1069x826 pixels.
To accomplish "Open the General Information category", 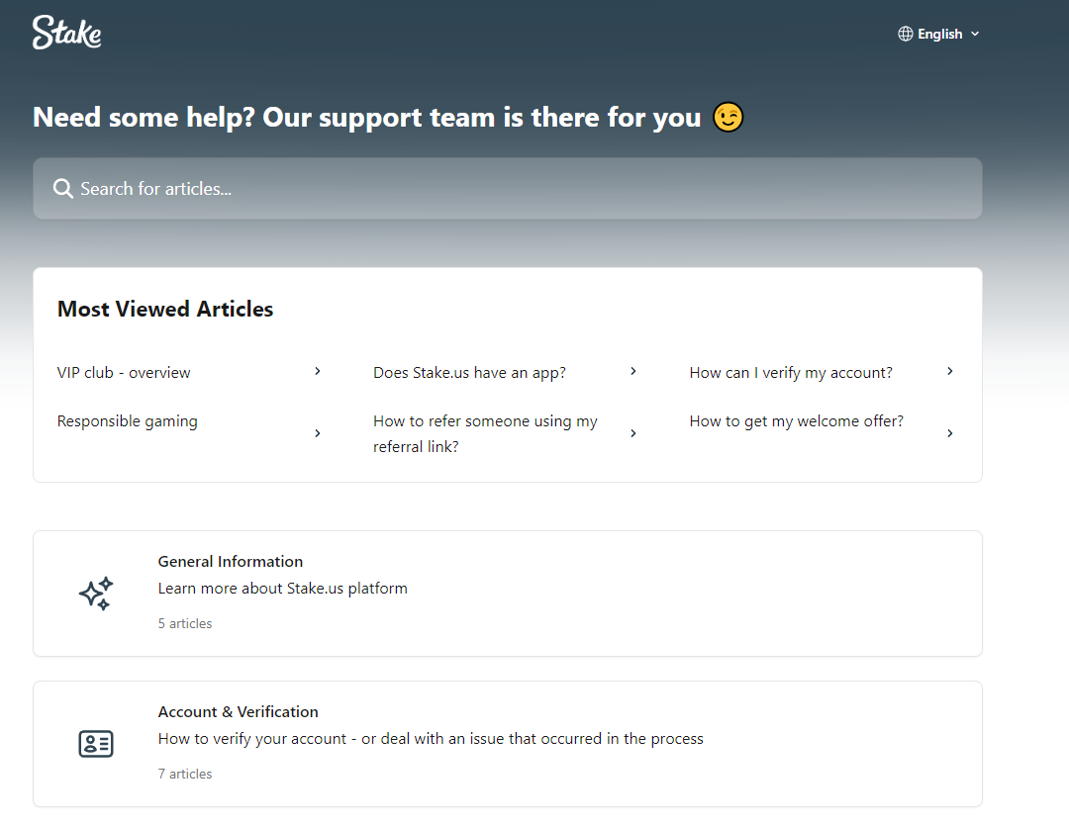I will (x=507, y=594).
